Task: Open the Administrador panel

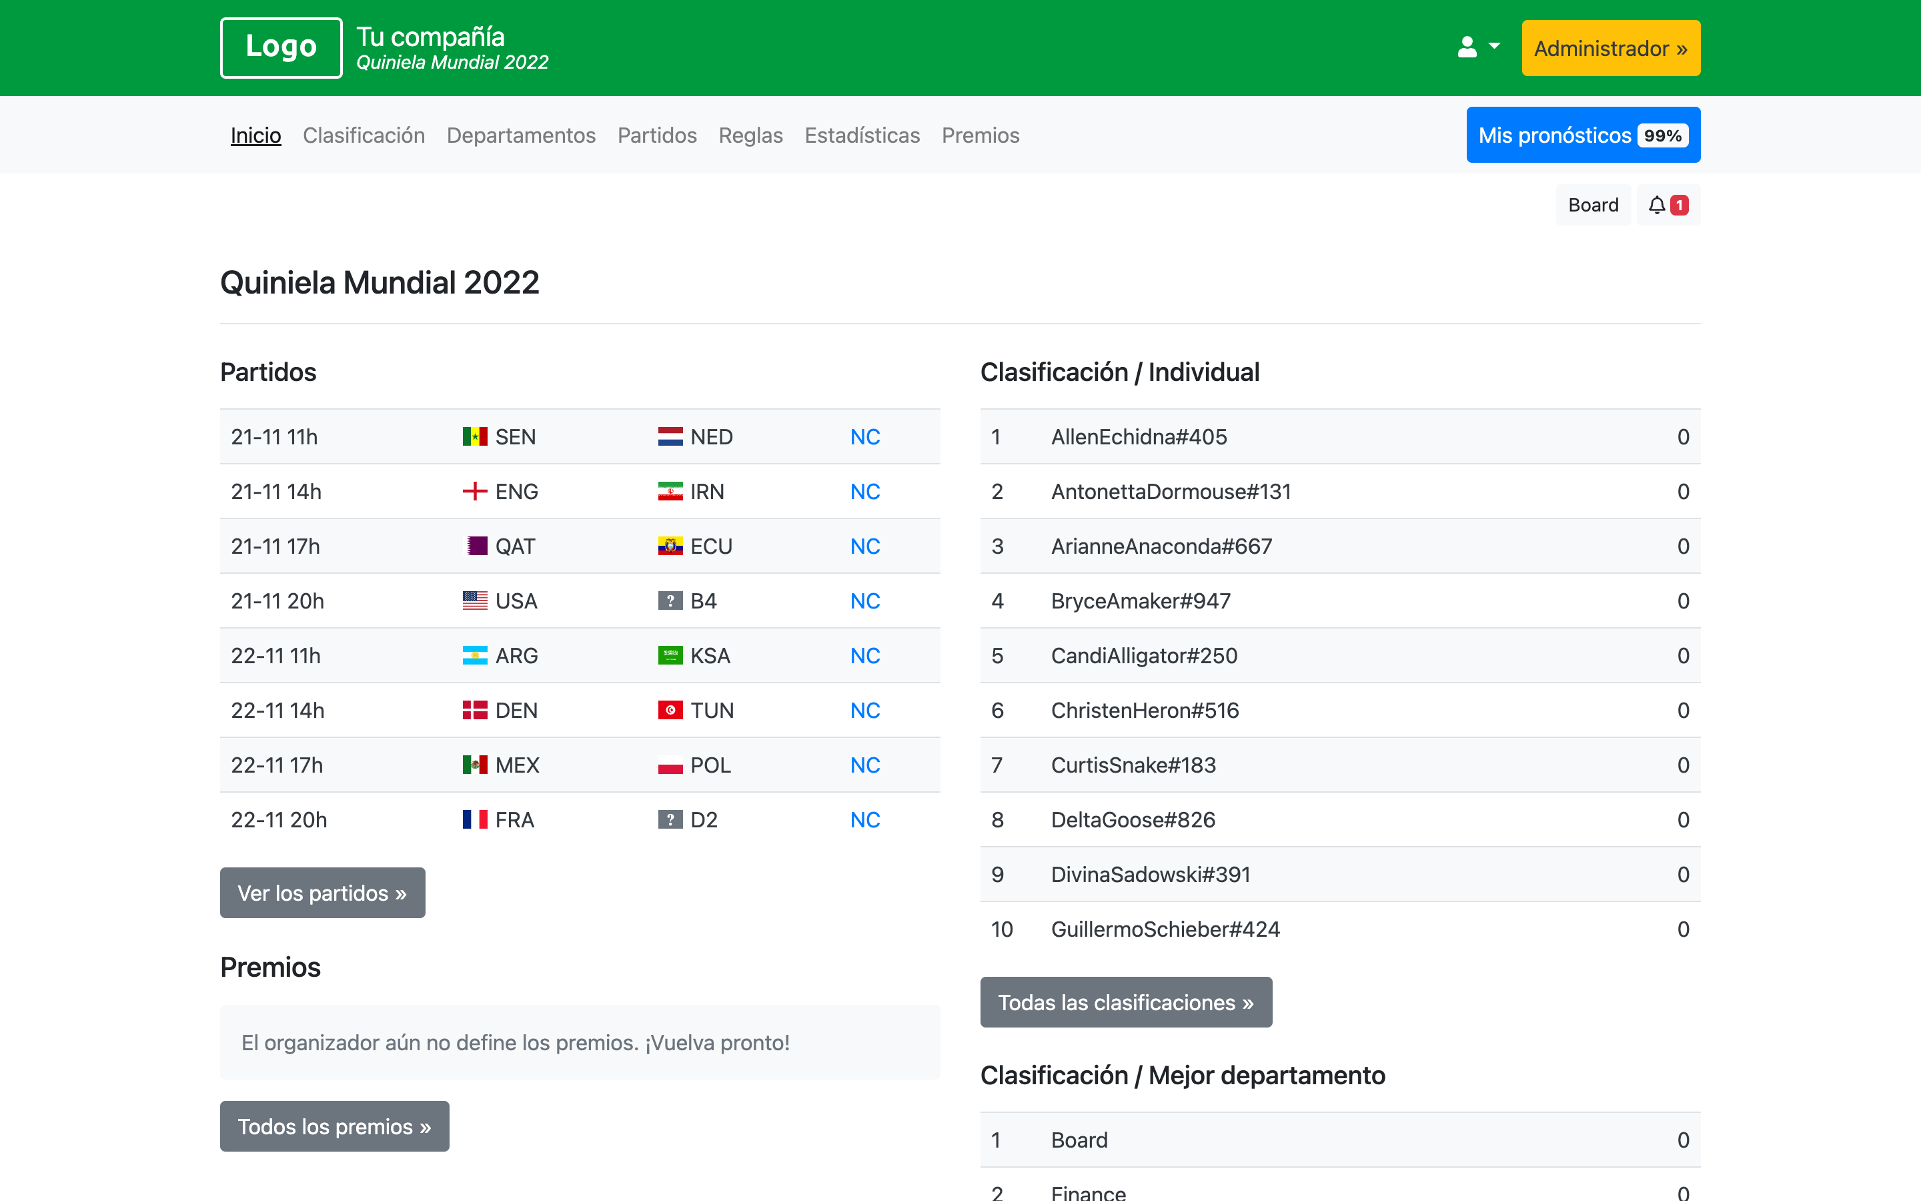Action: [x=1611, y=47]
